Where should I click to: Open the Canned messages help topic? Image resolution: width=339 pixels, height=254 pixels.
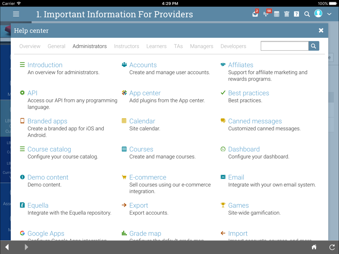click(255, 121)
